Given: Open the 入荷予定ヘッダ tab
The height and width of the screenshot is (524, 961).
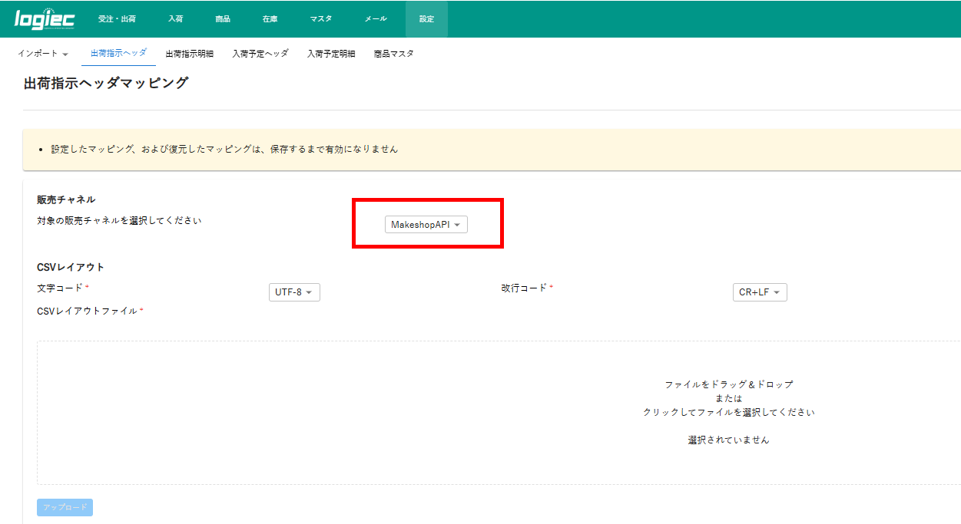Looking at the screenshot, I should [260, 54].
